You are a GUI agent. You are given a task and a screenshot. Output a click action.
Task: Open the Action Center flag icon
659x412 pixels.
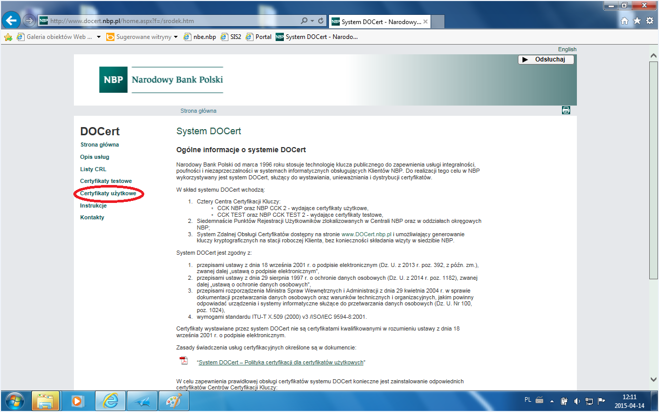click(x=602, y=401)
